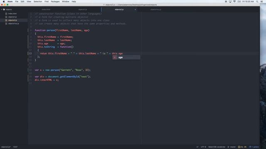The height and width of the screenshot is (149, 266).
Task: Click the 'this.toString = function()' line
Action: (55, 47)
